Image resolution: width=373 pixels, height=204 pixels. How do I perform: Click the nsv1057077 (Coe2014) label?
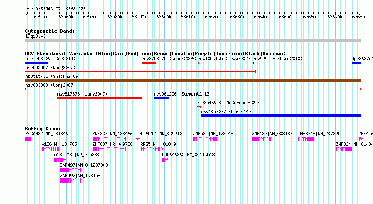226,111
